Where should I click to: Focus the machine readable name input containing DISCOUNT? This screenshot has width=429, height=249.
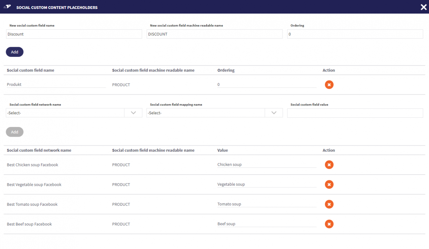214,34
